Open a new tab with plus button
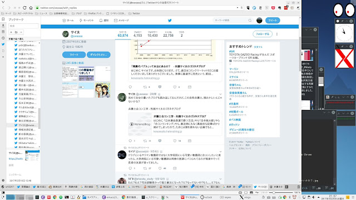Viewport: 356px width, 200px height. (287, 187)
